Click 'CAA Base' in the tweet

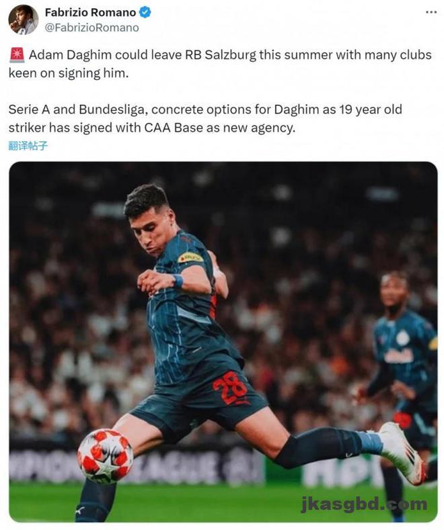[x=174, y=128]
